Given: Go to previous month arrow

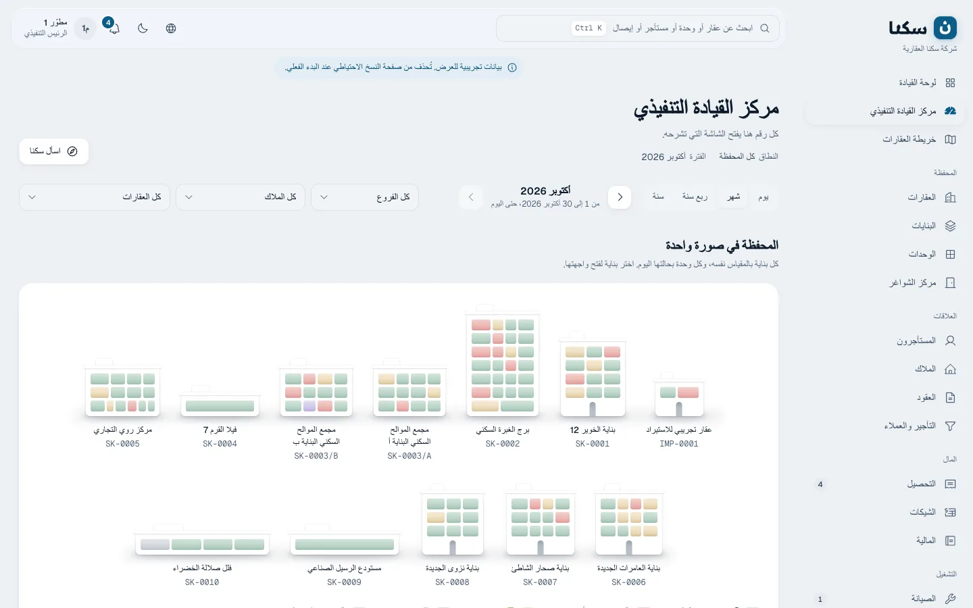Looking at the screenshot, I should point(620,197).
